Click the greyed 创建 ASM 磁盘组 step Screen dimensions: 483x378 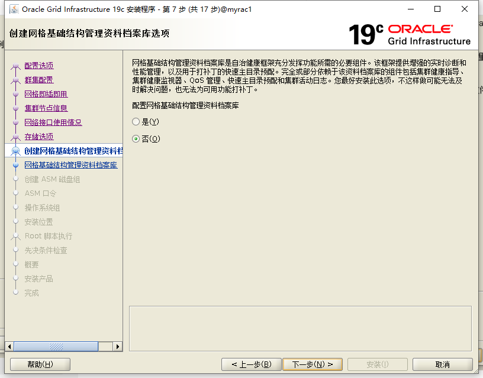coord(52,179)
